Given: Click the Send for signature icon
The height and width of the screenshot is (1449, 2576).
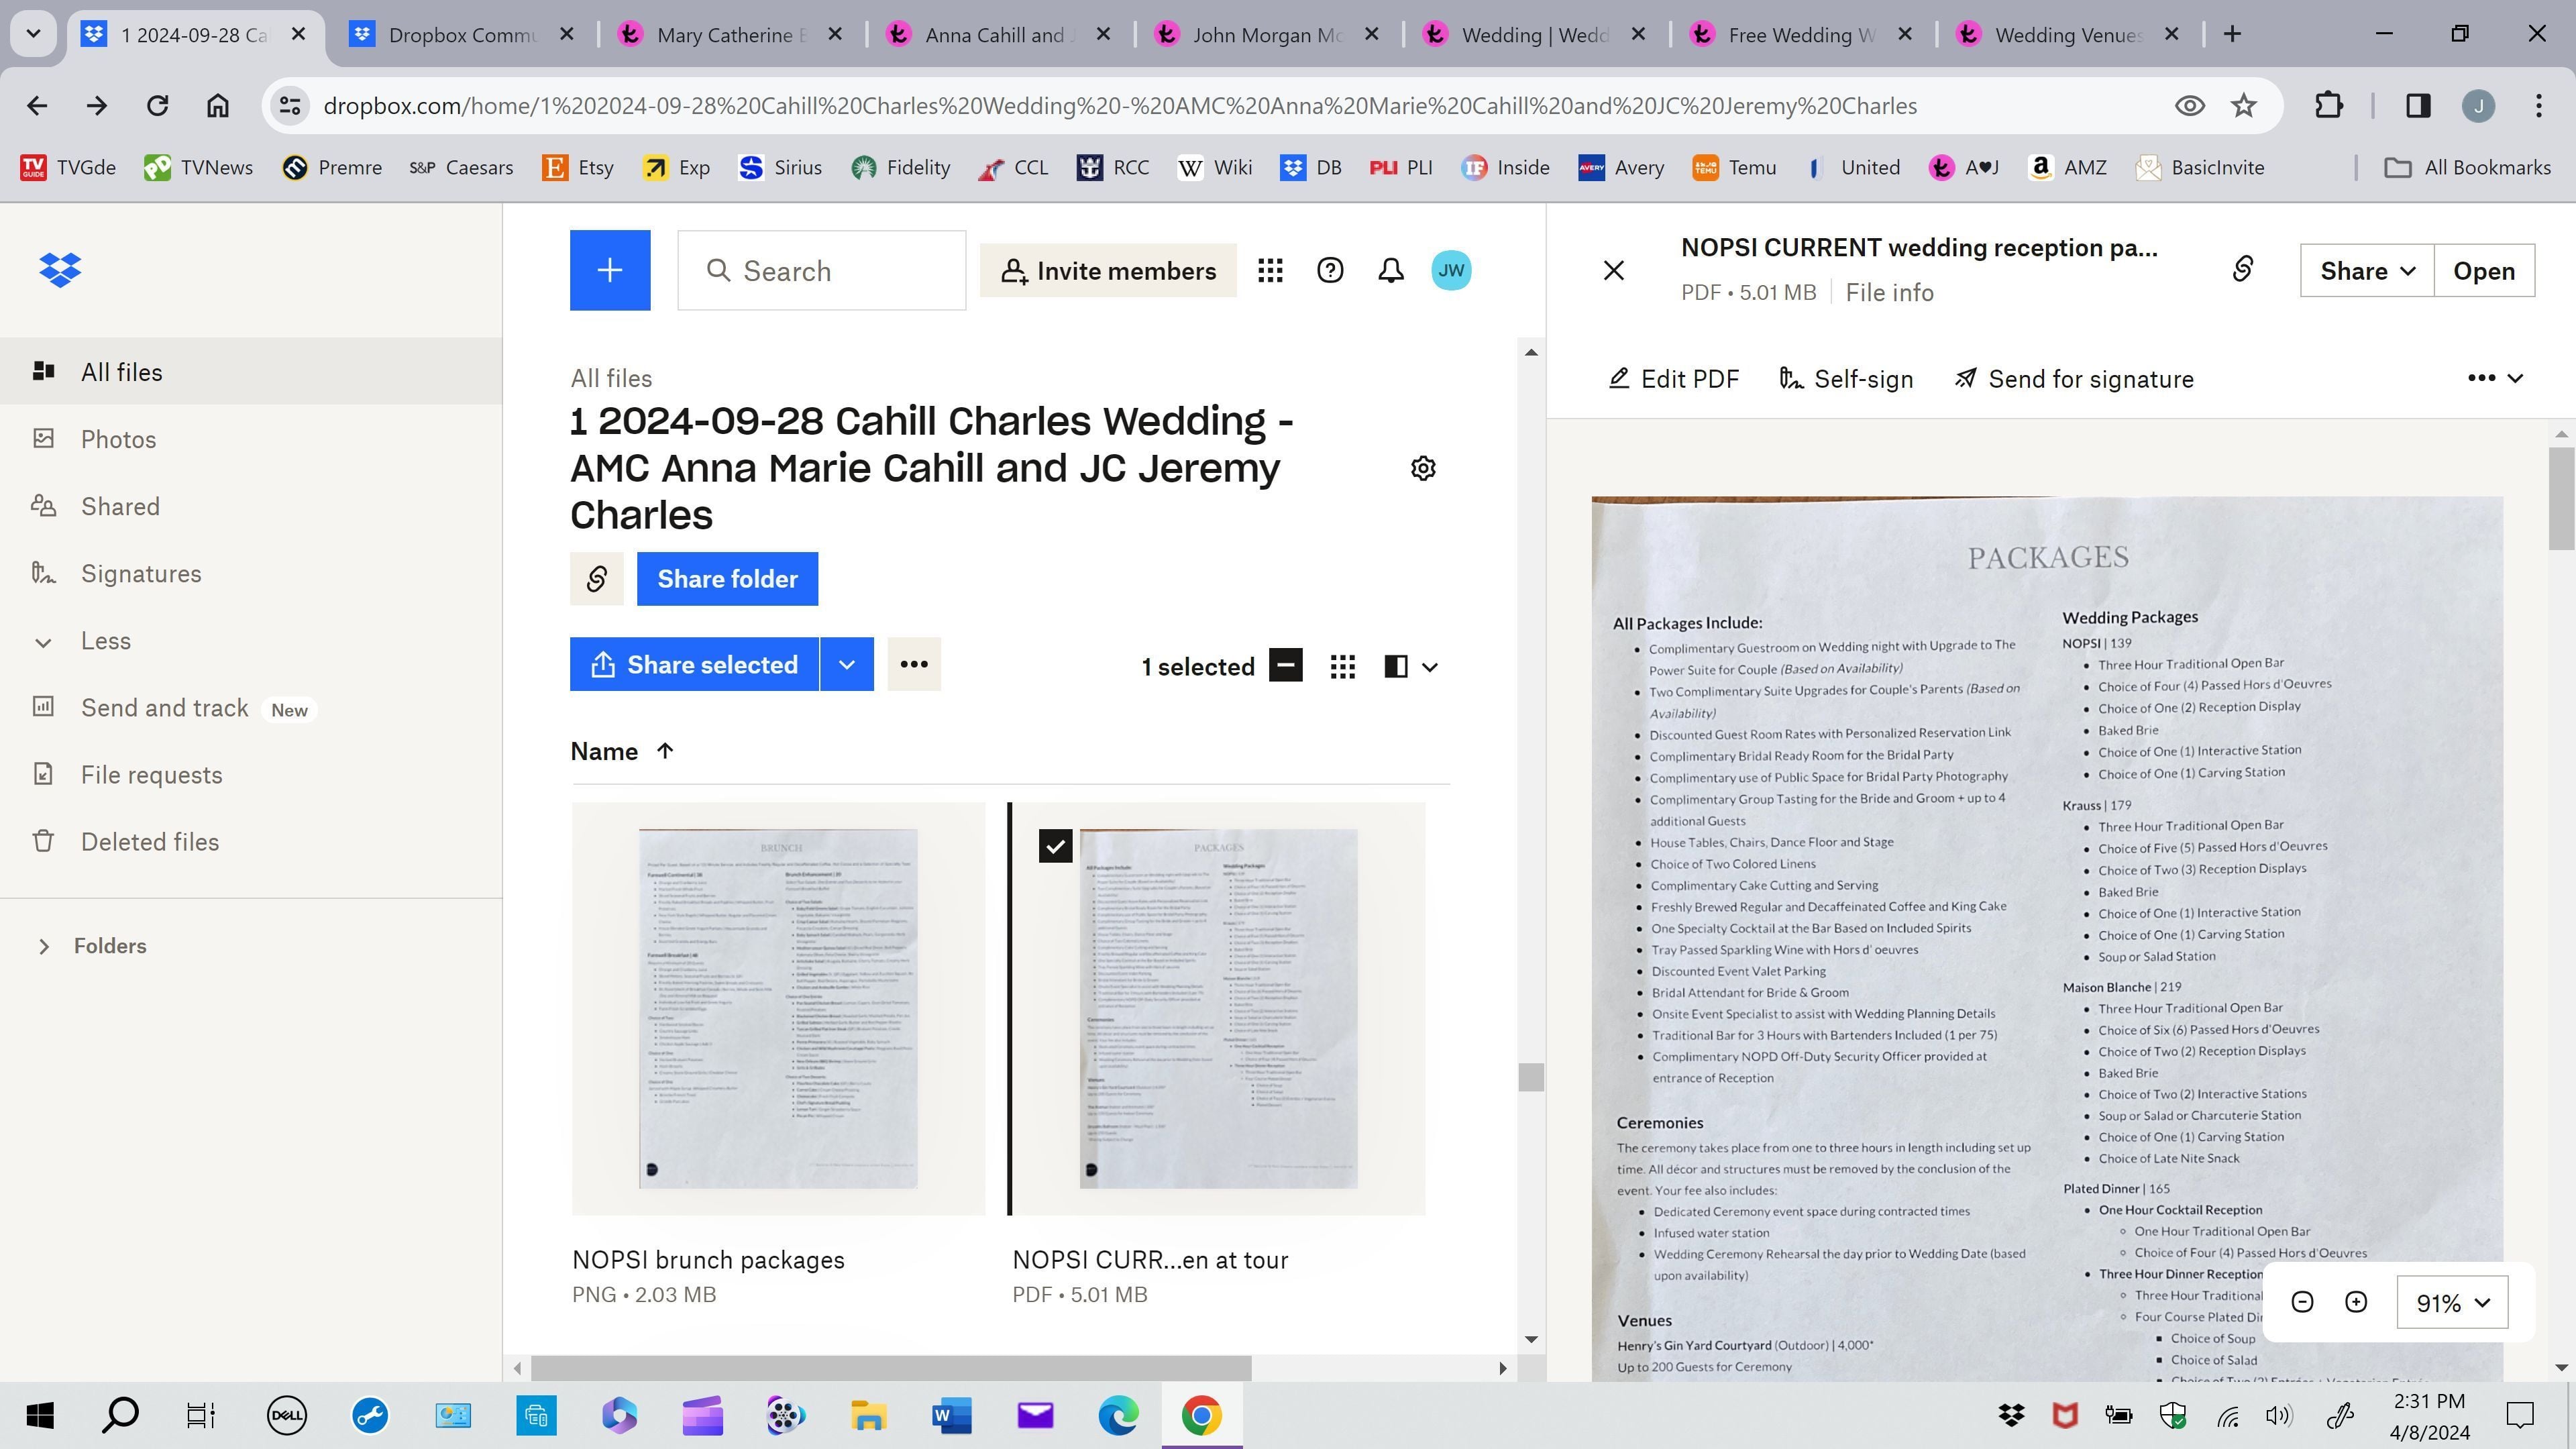Looking at the screenshot, I should [x=1966, y=379].
